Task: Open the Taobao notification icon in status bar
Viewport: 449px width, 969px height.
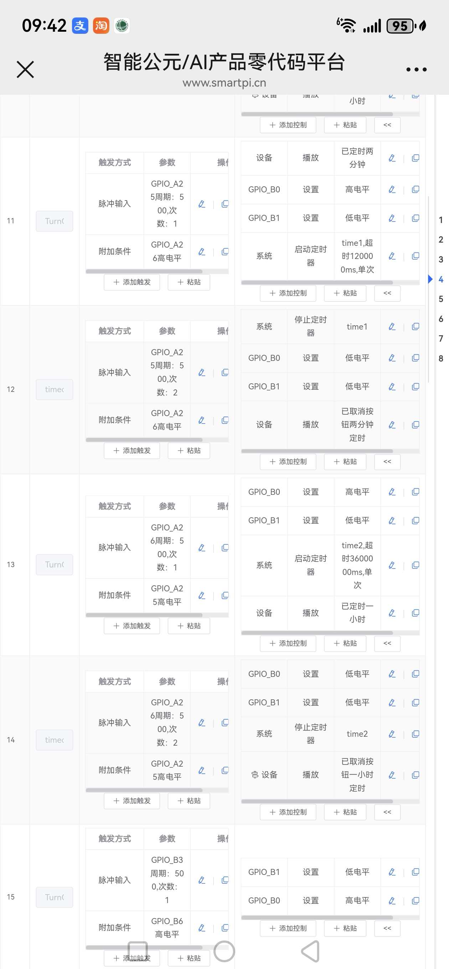Action: 101,26
